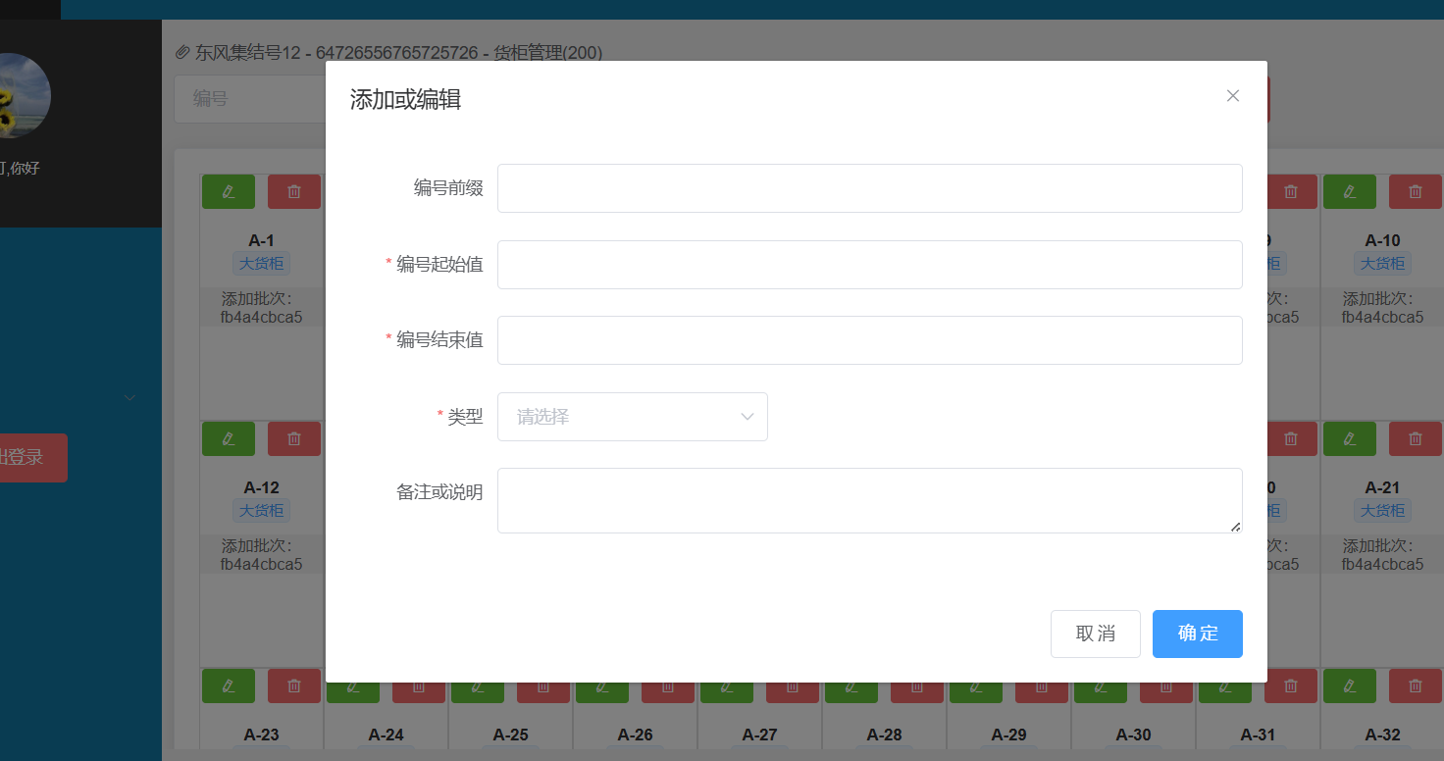Screen dimensions: 1444x761
Task: Click the 大货柜 tag under A-10
Action: click(x=1382, y=263)
